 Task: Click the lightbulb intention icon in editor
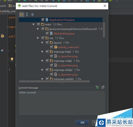12,59
